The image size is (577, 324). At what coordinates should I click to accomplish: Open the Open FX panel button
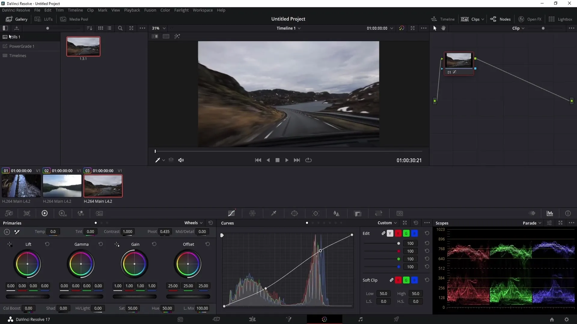click(530, 19)
